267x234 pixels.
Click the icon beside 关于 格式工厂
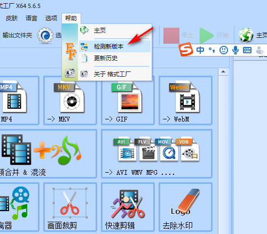click(84, 74)
